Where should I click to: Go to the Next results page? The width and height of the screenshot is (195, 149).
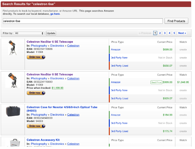click(x=182, y=33)
